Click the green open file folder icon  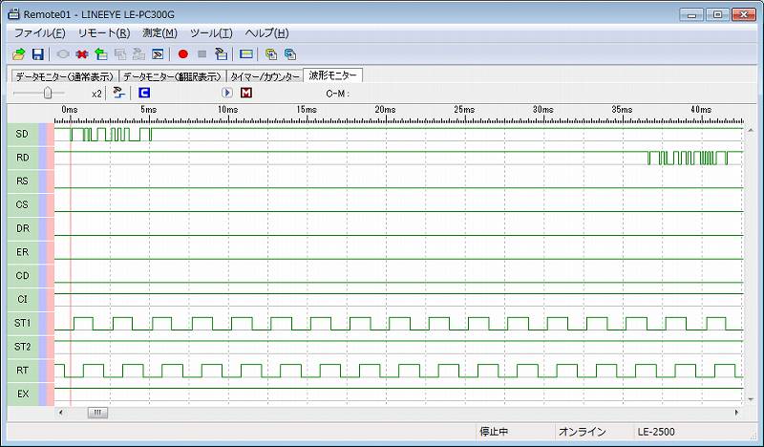coord(18,54)
